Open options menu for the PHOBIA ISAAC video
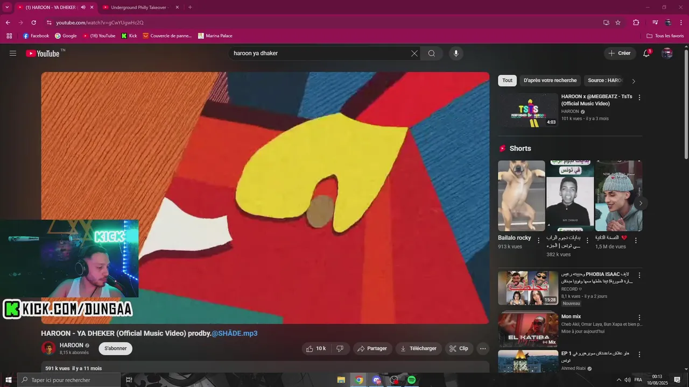 coord(639,275)
